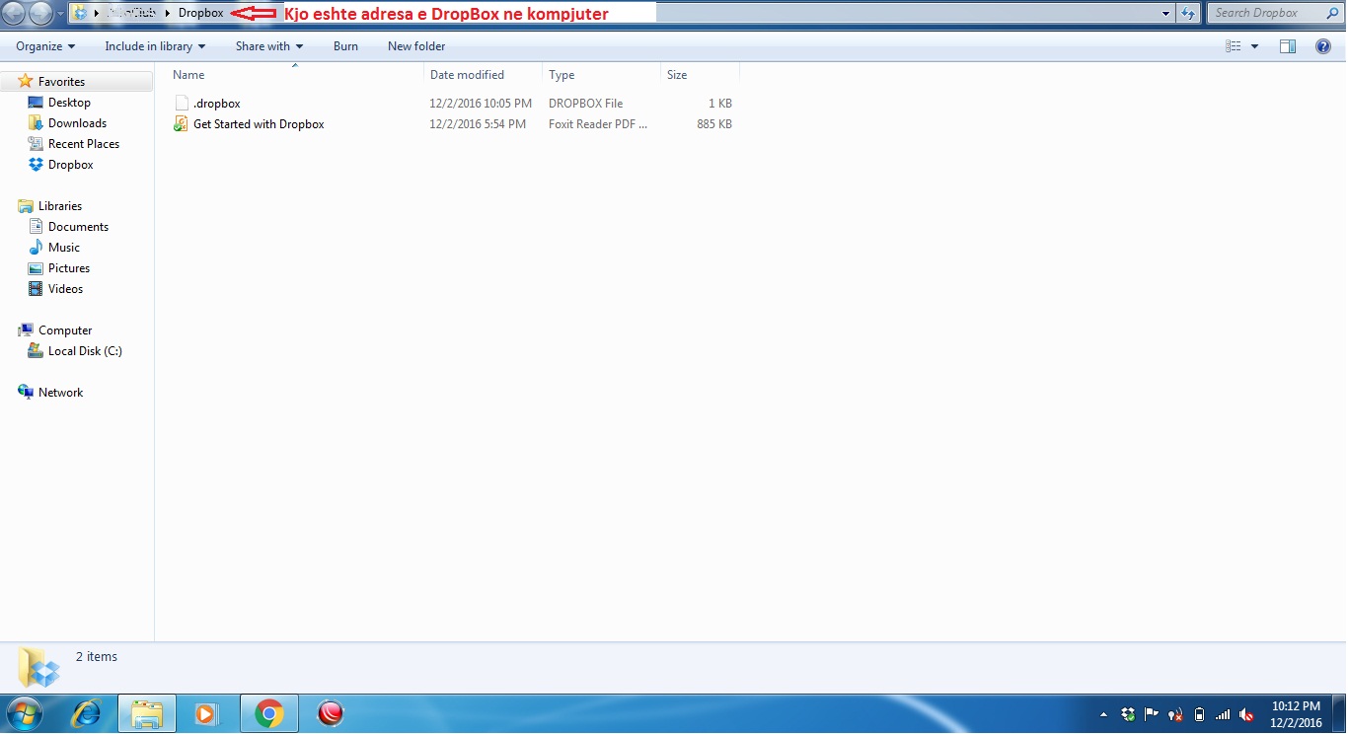Open the Share with menu
Screen dimensions: 1348x734
tap(269, 46)
